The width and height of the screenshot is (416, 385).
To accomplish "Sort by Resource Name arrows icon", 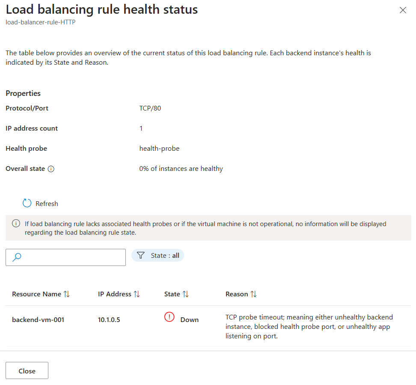I will coord(66,294).
